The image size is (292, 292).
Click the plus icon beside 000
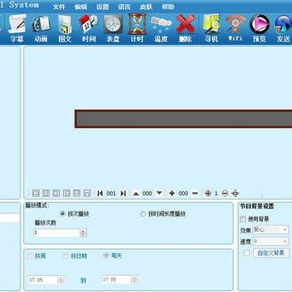pyautogui.click(x=172, y=193)
